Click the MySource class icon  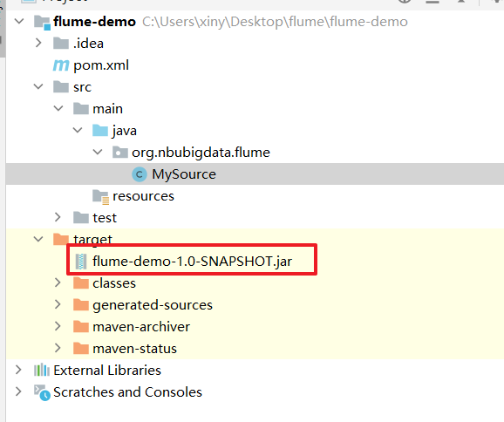(140, 174)
